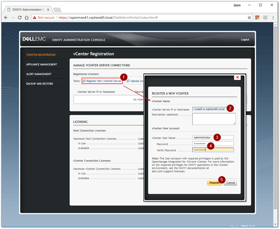Click the 'Host Connection Licenses' heading
This screenshot has height=229, width=280.
tap(89, 131)
